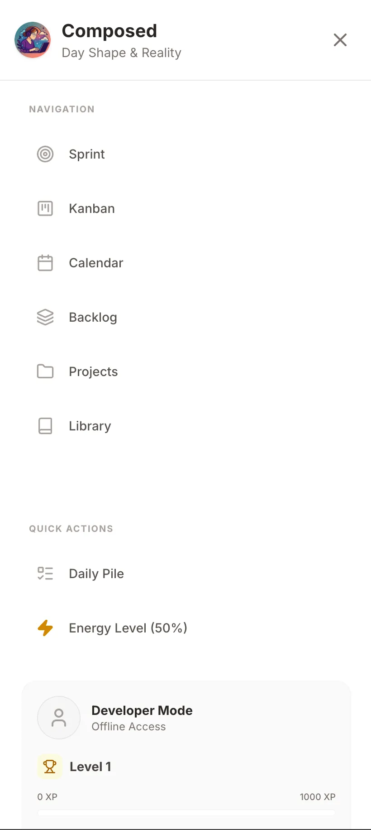
Task: Click the Library book icon
Action: [45, 426]
